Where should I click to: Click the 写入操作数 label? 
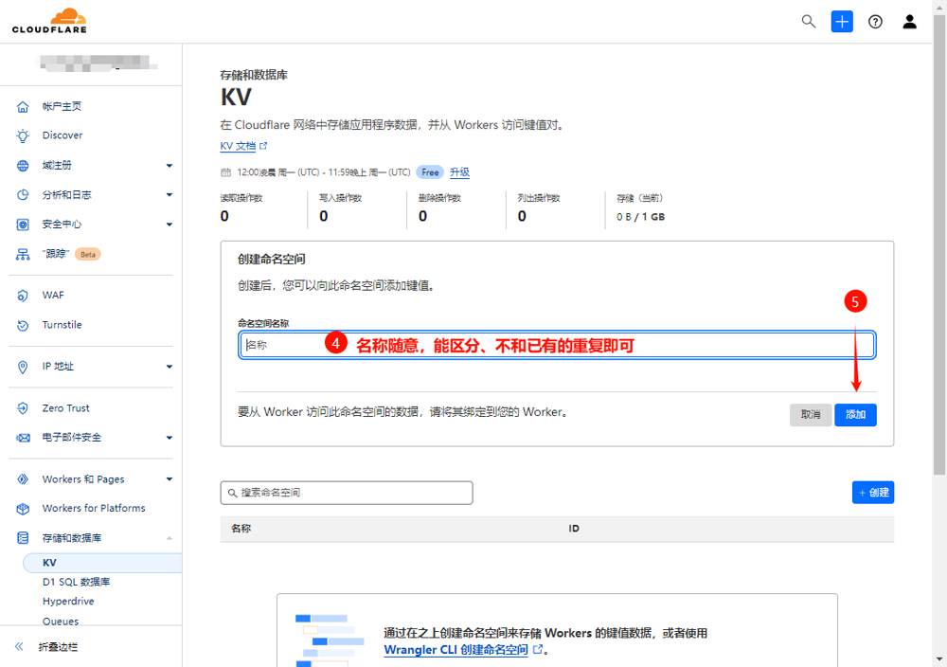tap(341, 198)
